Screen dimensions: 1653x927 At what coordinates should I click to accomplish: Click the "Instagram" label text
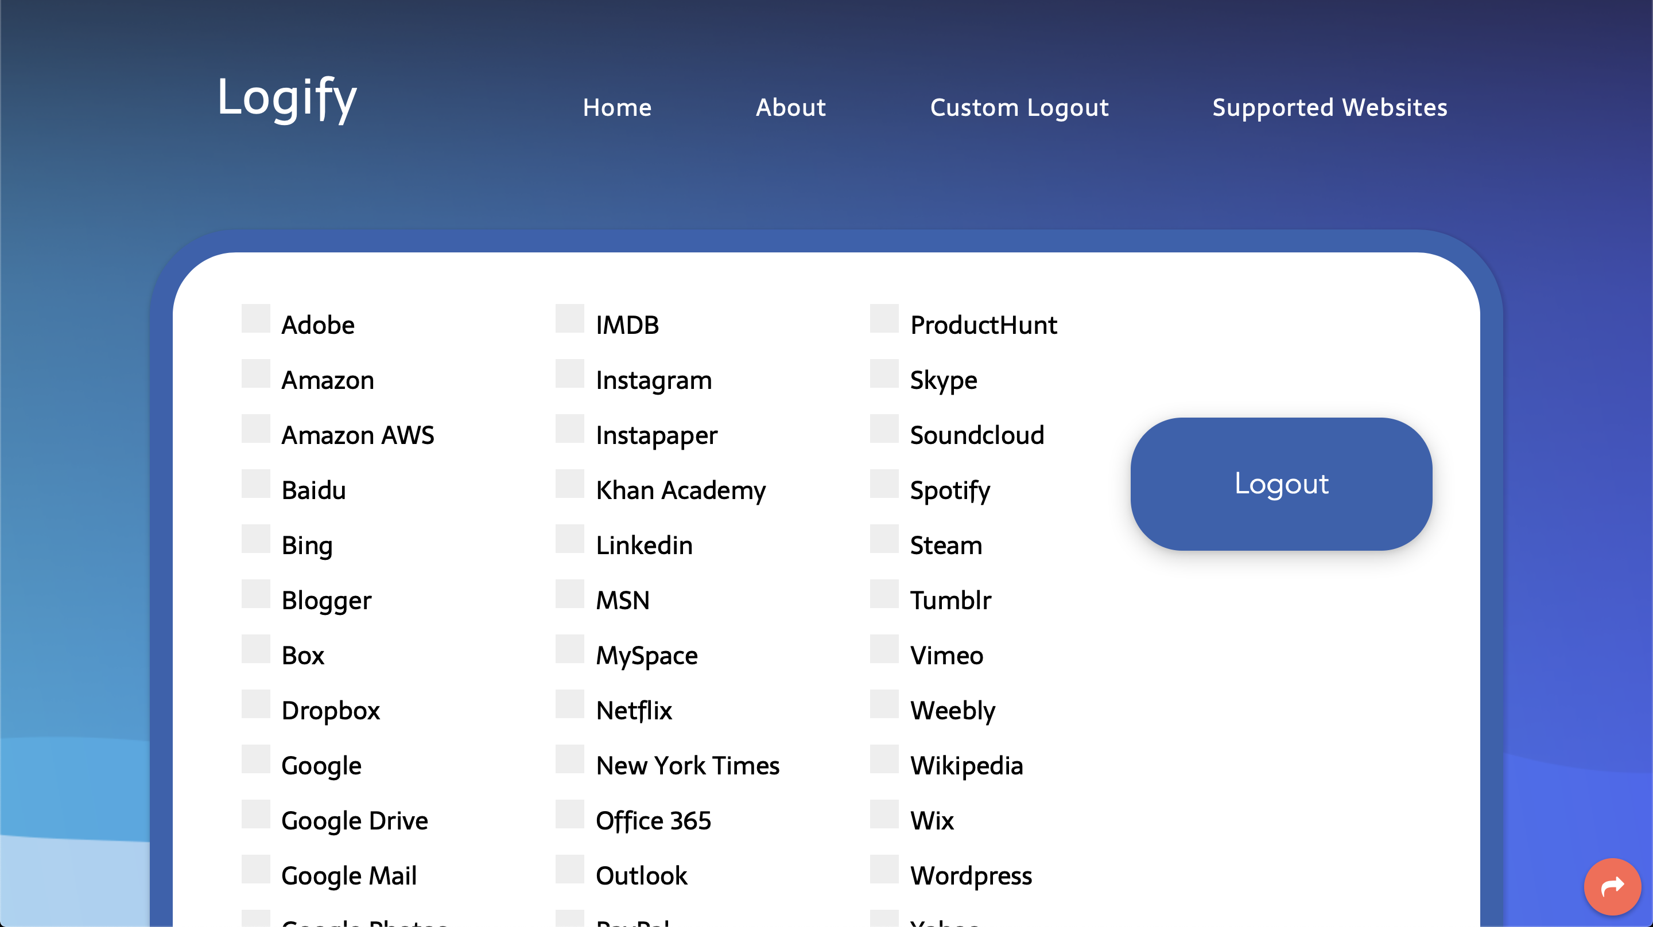pos(654,381)
